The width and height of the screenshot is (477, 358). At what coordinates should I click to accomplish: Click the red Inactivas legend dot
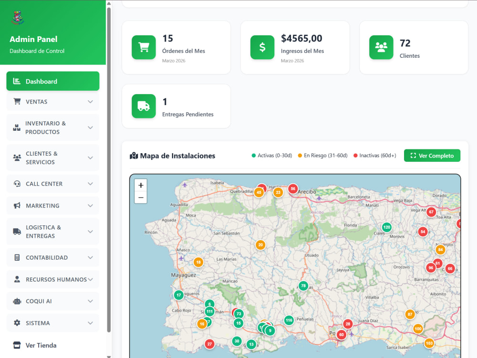[x=355, y=156]
